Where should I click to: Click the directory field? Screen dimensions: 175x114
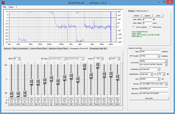[154, 94]
